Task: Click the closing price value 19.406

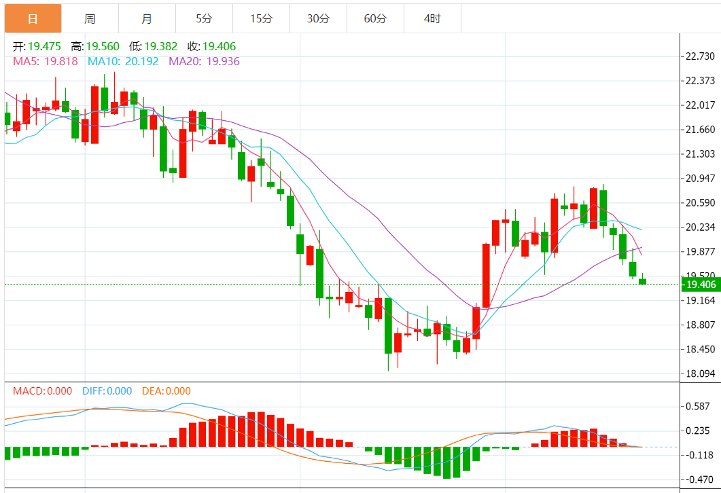Action: tap(219, 46)
